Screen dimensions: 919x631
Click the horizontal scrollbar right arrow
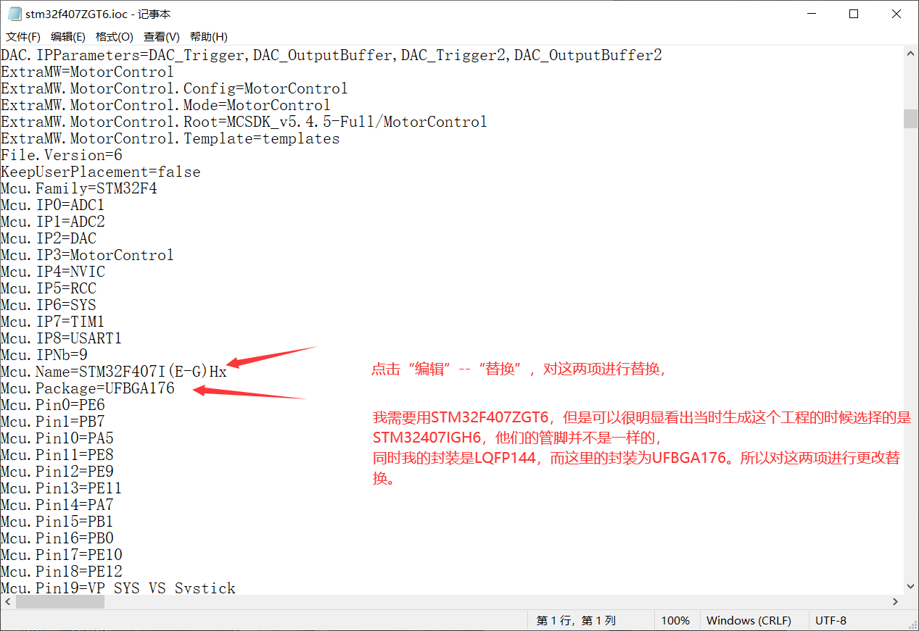pyautogui.click(x=896, y=601)
